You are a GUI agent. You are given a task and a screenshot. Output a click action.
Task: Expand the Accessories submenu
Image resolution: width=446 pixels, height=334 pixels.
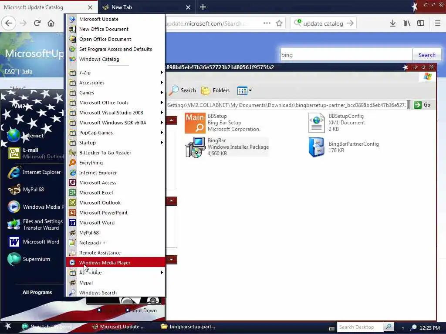(115, 83)
